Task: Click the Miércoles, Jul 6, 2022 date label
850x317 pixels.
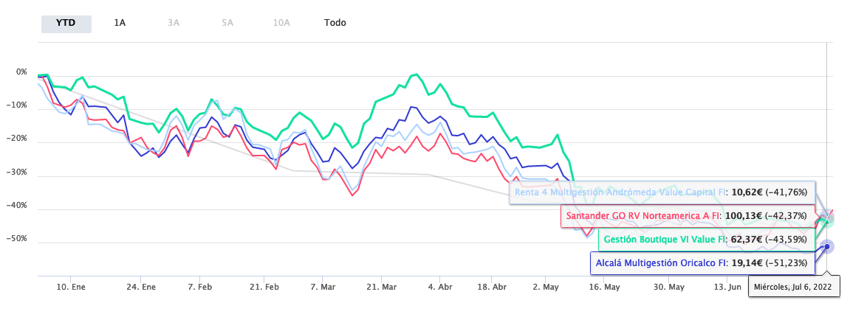Action: click(x=795, y=286)
